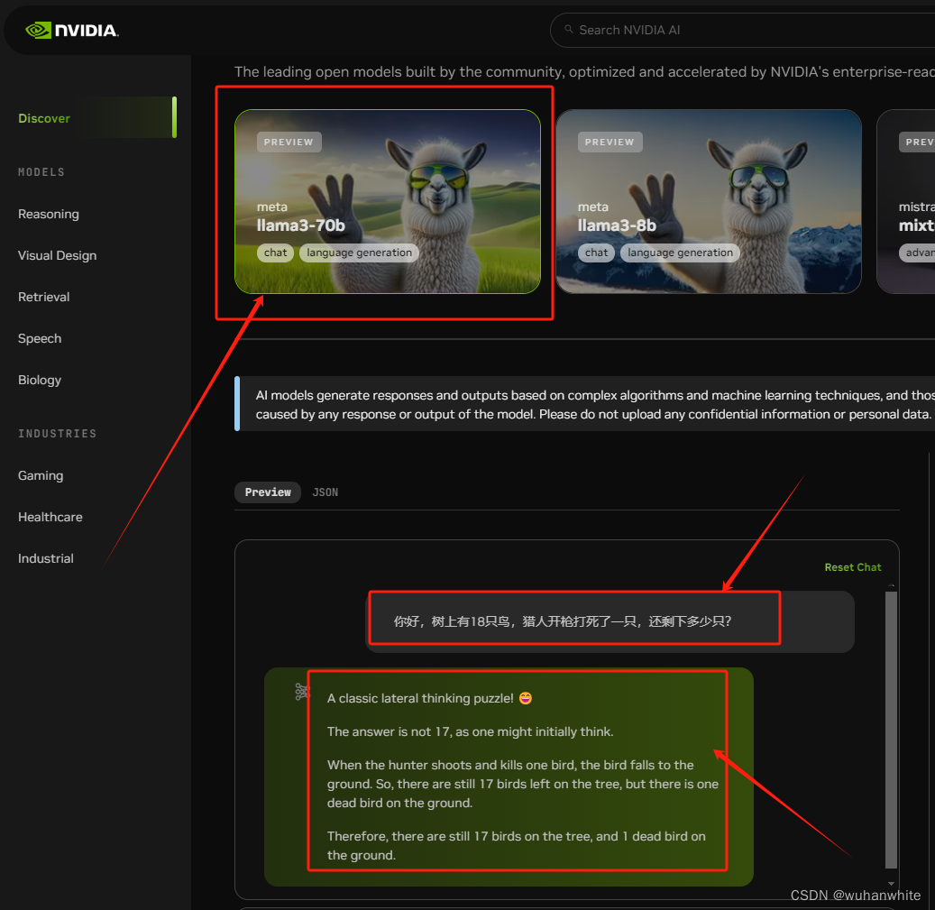Click PREVIEW badge on llama3-70b card
935x910 pixels.
point(289,142)
